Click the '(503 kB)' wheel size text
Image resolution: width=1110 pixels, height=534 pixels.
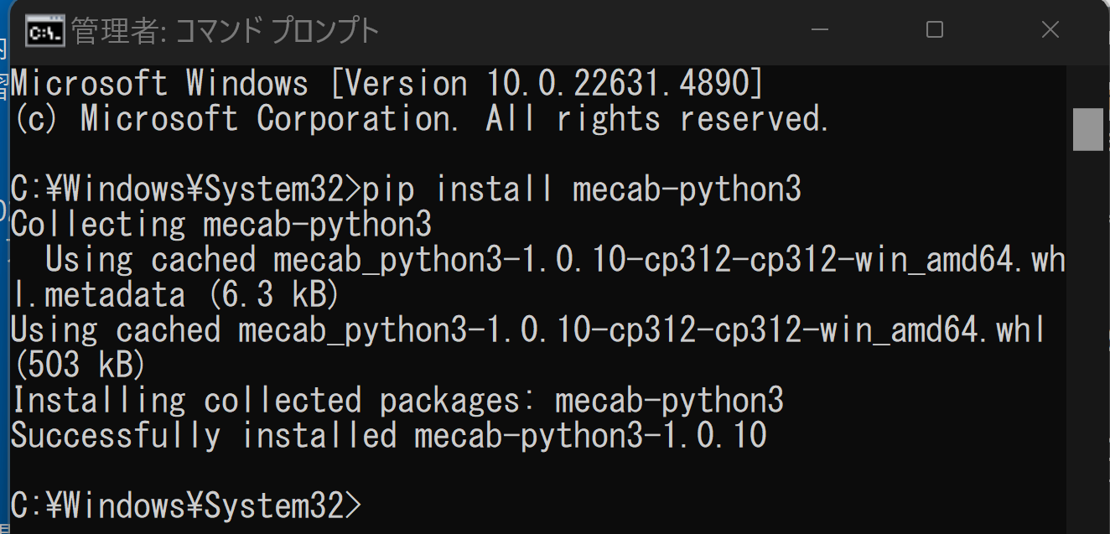[x=78, y=366]
